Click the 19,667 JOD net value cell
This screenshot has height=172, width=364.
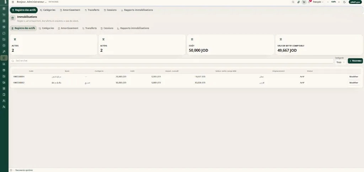click(200, 77)
